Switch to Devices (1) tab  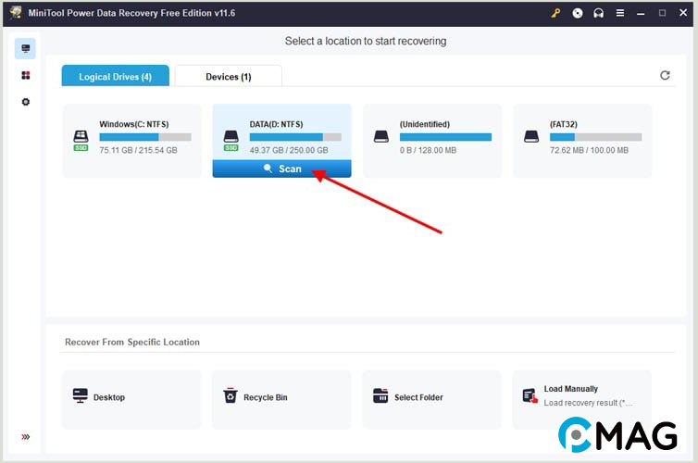229,76
